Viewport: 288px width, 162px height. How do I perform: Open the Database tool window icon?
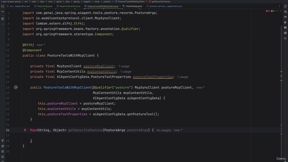click(x=285, y=27)
